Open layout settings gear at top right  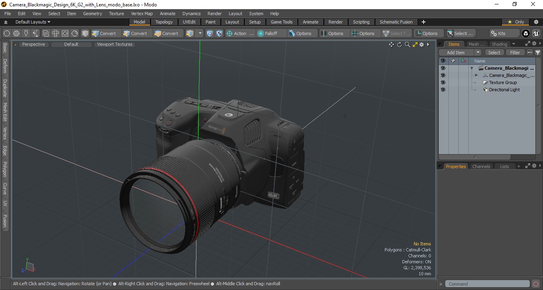click(536, 22)
